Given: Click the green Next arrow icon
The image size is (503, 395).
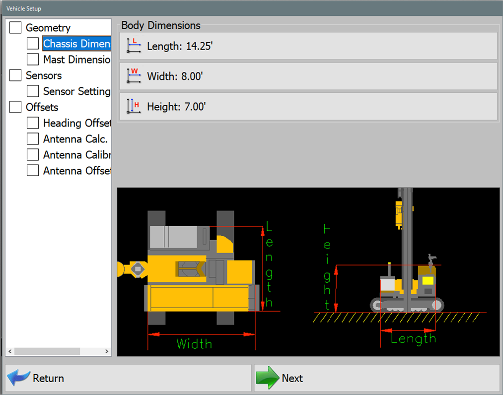Looking at the screenshot, I should click(x=268, y=378).
